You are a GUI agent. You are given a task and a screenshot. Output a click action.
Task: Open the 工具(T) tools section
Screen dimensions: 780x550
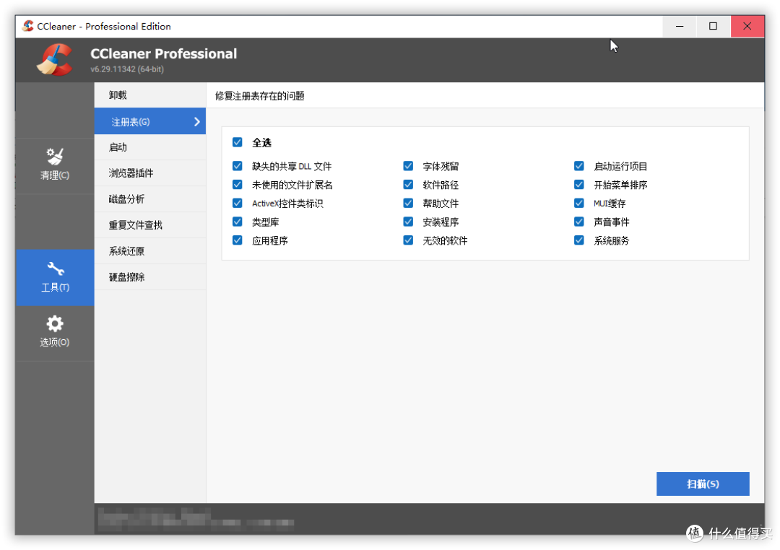[x=55, y=277]
